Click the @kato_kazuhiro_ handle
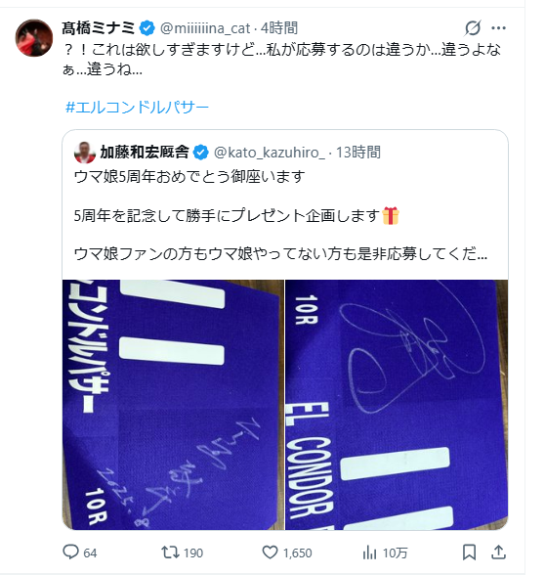The height and width of the screenshot is (575, 545). 270,153
